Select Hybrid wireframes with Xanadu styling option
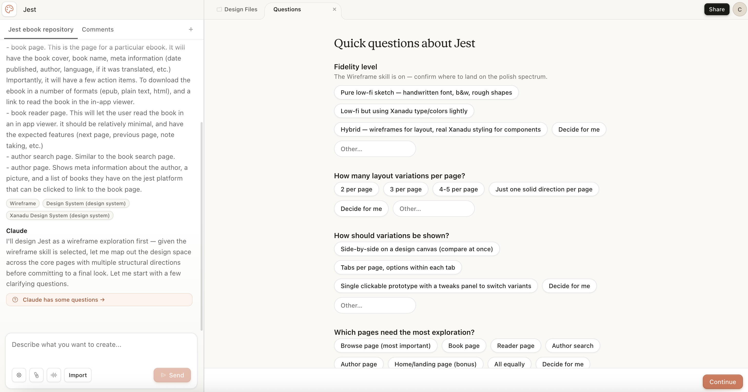The image size is (748, 392). 440,129
